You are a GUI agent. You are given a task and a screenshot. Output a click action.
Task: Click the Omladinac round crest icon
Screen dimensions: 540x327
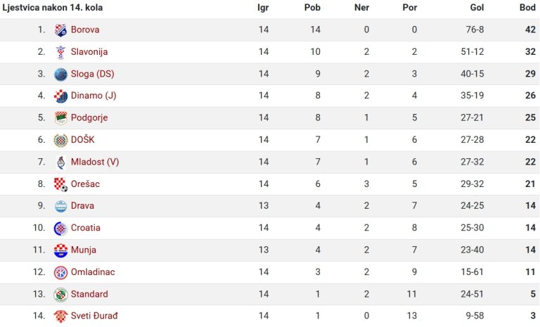tap(61, 273)
